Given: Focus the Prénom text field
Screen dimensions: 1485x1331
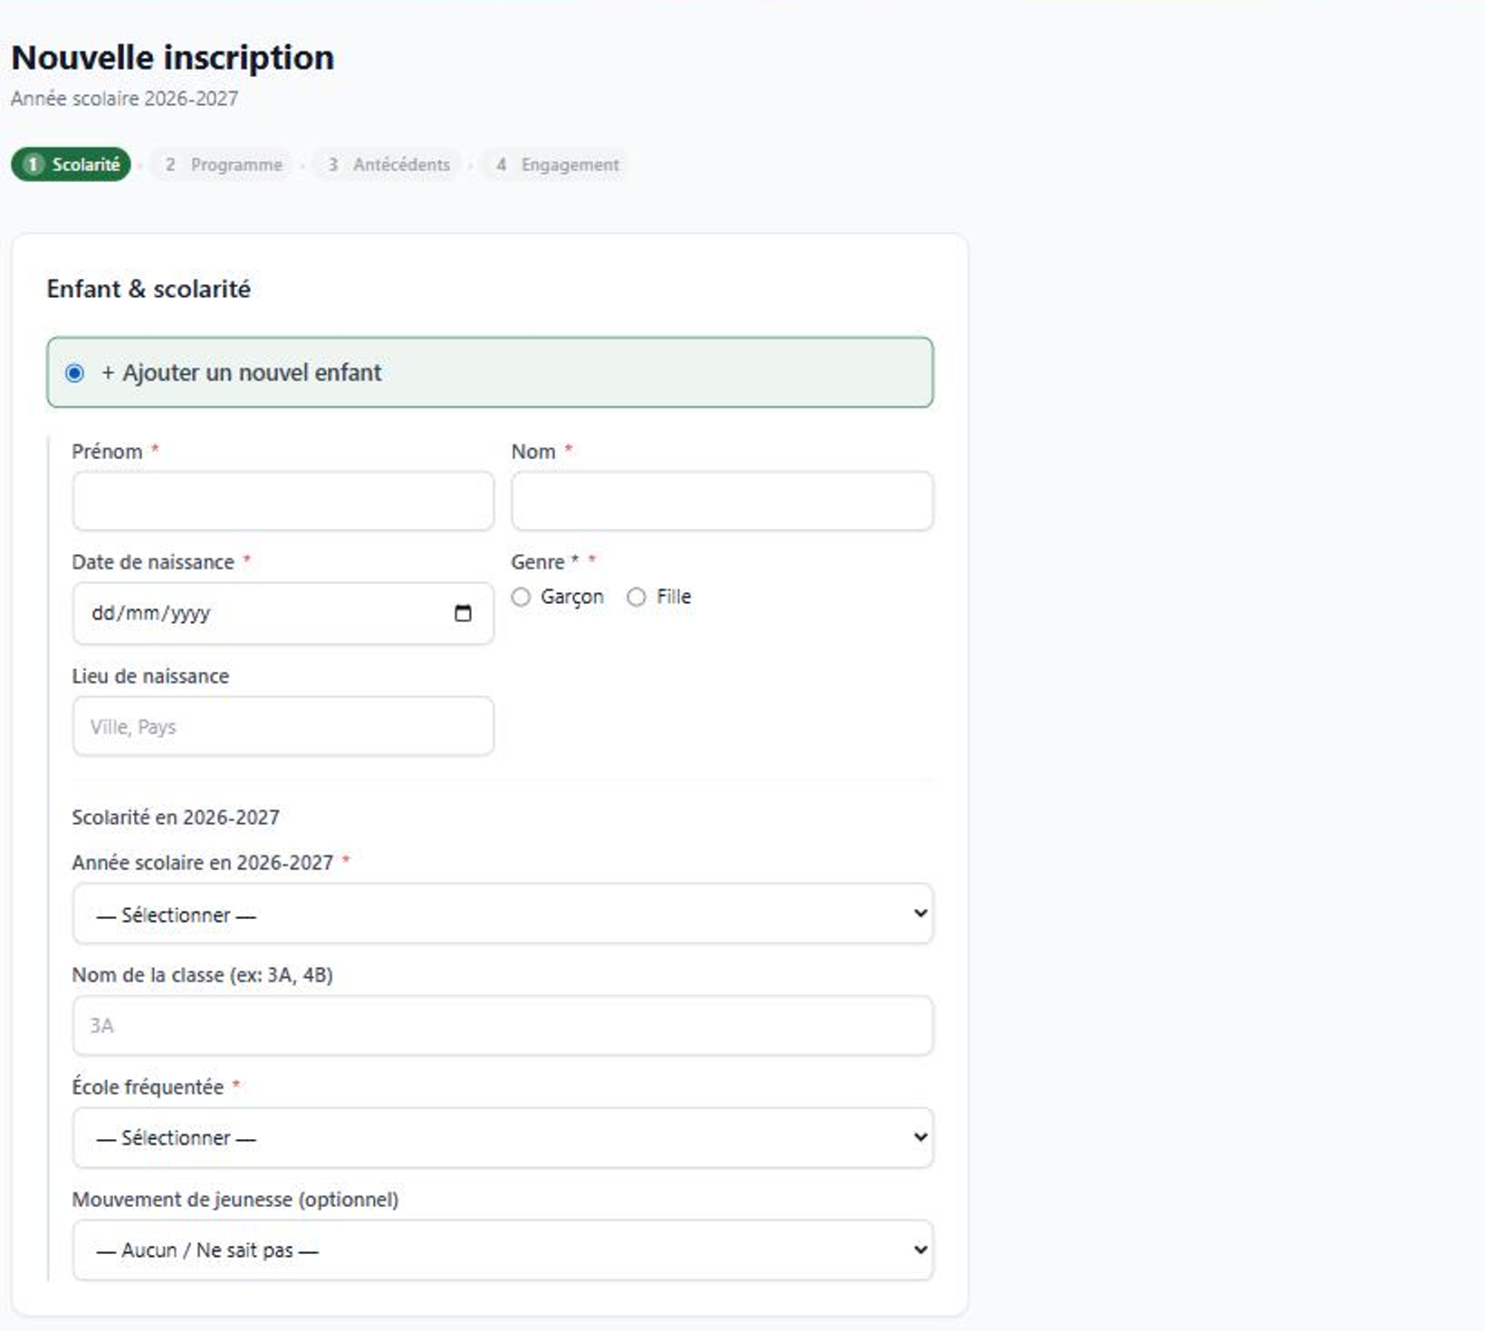Looking at the screenshot, I should coord(283,501).
